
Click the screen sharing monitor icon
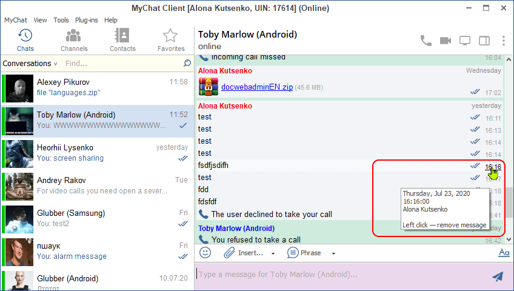tap(465, 41)
